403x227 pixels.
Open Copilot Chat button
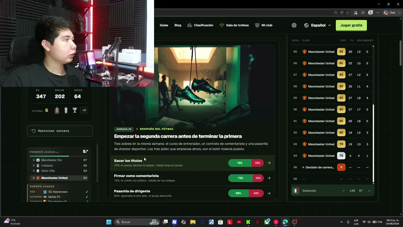tap(389, 13)
